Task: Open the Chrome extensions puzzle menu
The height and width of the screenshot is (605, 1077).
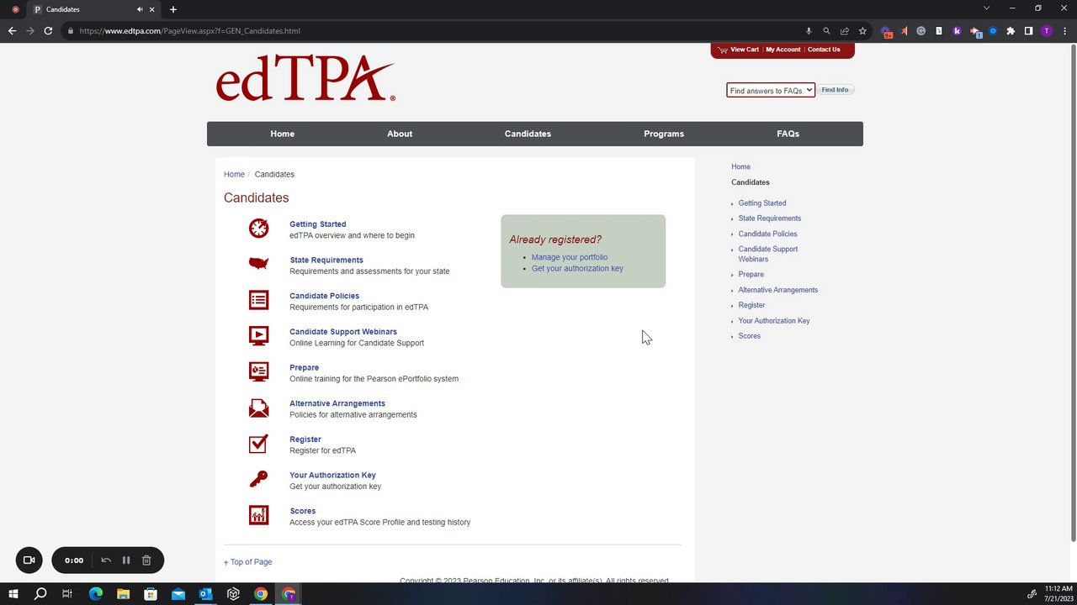Action: pos(1011,31)
